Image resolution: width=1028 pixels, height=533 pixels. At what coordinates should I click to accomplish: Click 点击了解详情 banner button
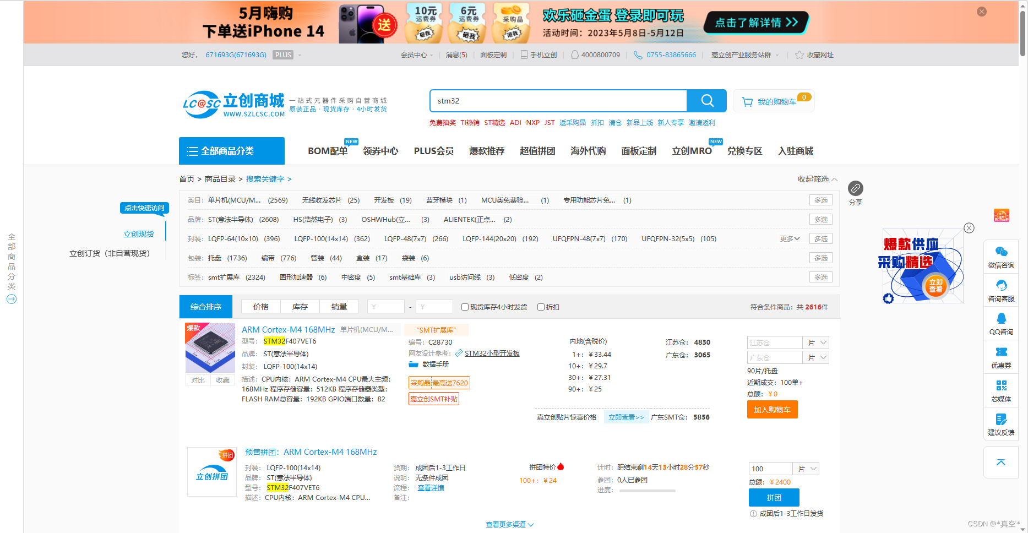(756, 23)
